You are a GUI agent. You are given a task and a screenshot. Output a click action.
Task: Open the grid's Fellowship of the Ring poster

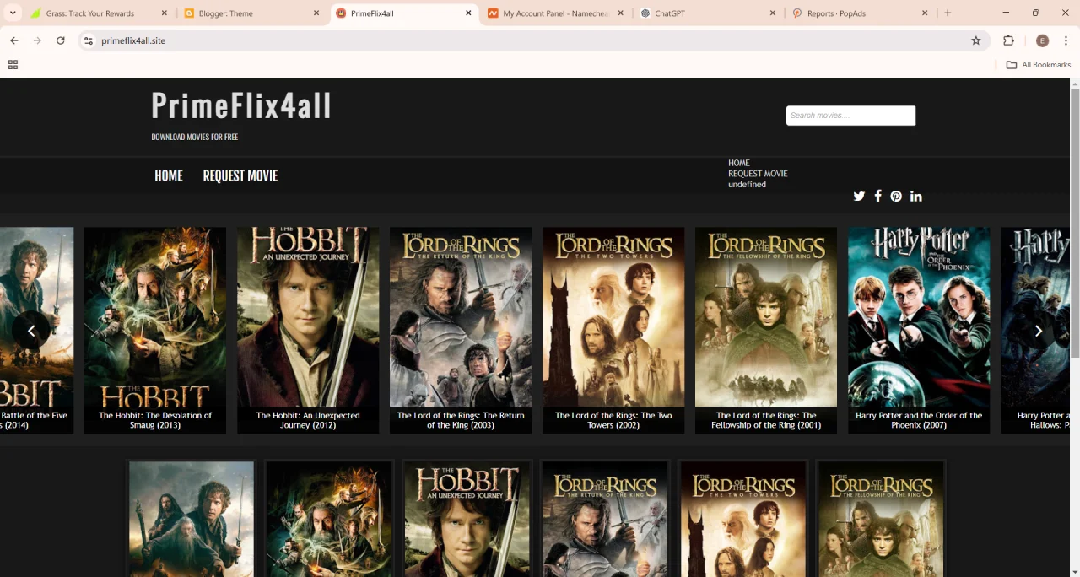[881, 519]
